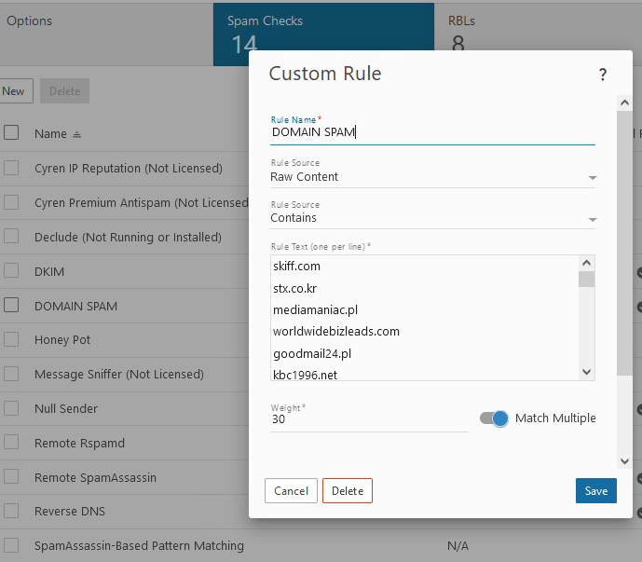642x562 pixels.
Task: Click Cancel in the Custom Rule dialog
Action: 291,491
